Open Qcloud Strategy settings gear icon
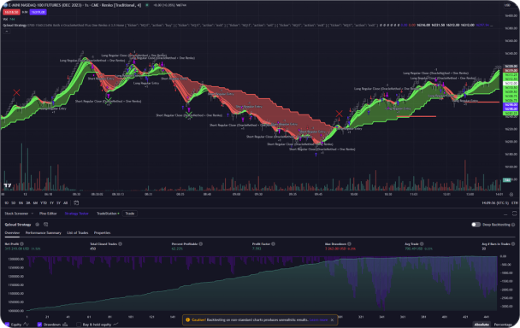 click(37, 225)
